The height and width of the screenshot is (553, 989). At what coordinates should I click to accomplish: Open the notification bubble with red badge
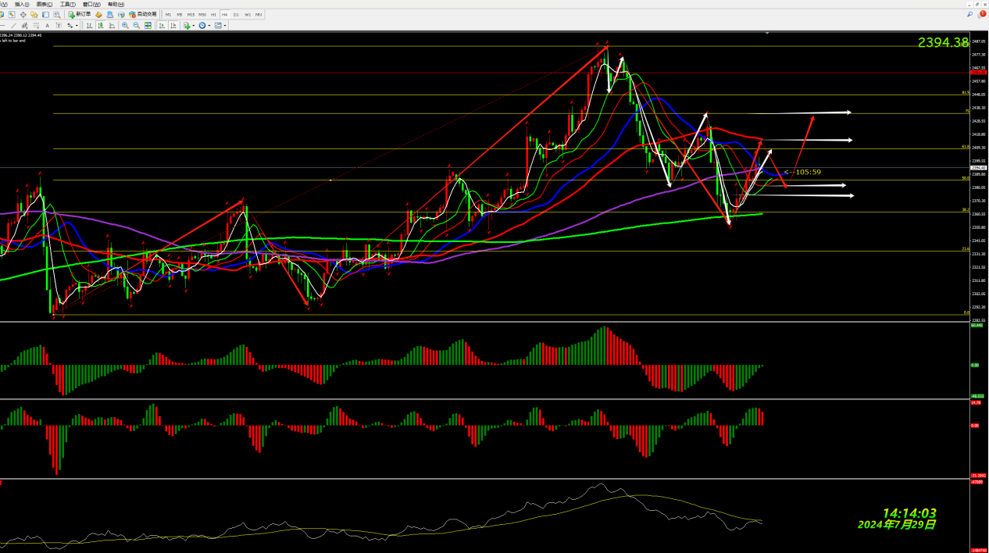[x=981, y=14]
